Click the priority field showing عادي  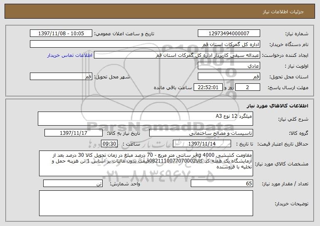point(229,66)
